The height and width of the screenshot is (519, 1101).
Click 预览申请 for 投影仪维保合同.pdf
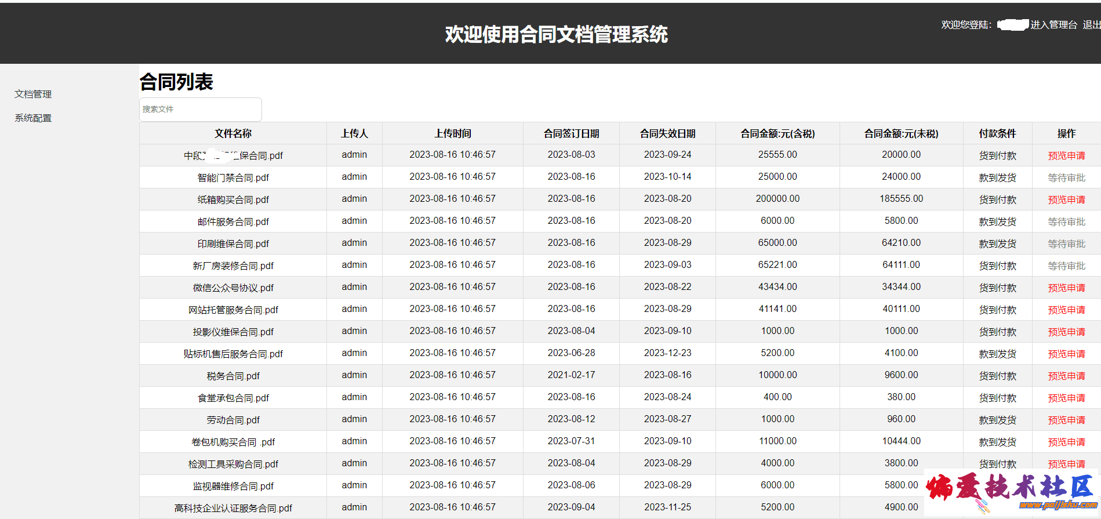tap(1066, 332)
